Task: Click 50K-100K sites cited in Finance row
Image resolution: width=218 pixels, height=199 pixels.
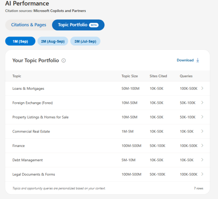Action: click(x=157, y=146)
